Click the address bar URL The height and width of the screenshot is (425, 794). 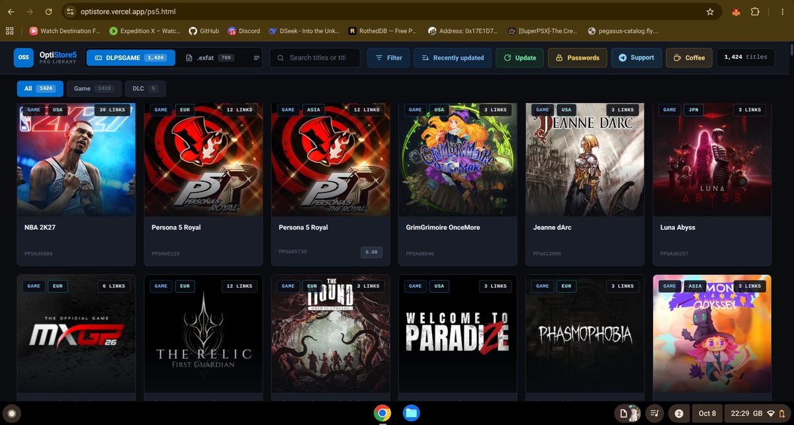click(128, 11)
